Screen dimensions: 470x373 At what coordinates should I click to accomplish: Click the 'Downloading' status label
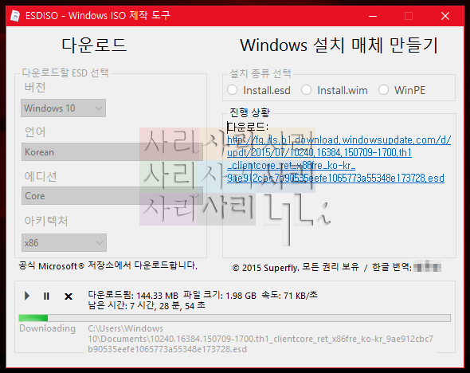point(47,328)
